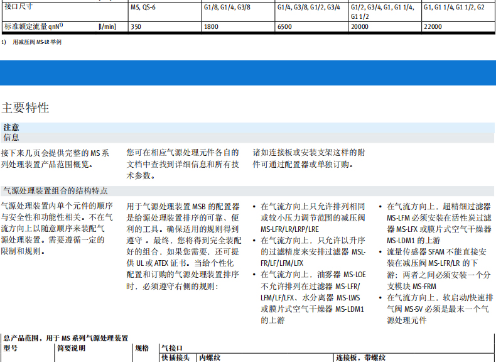Click the paragraph starting '用于气源处理装置 MSB 的配置器'
Viewport: 496px width, 362px height.
[184, 246]
